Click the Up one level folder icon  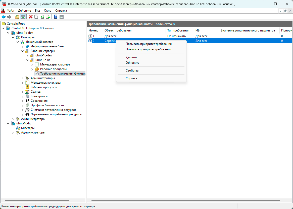coord(17,17)
